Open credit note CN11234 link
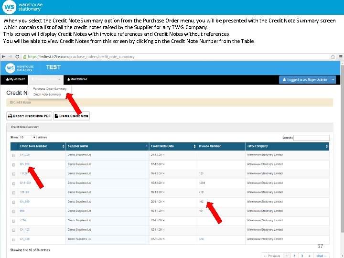The image size is (344, 258). [25, 183]
